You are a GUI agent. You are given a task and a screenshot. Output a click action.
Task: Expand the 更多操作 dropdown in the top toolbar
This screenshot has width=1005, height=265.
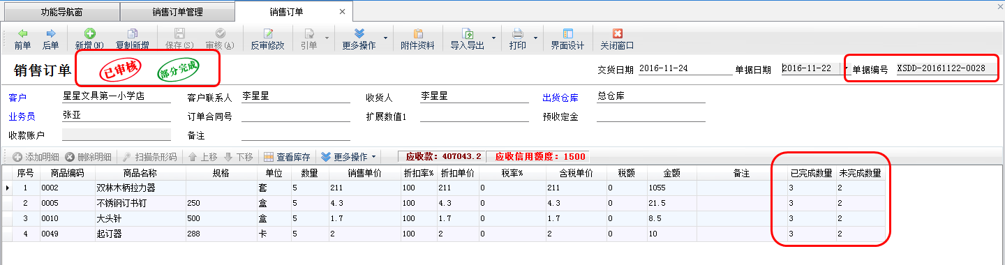pyautogui.click(x=386, y=39)
